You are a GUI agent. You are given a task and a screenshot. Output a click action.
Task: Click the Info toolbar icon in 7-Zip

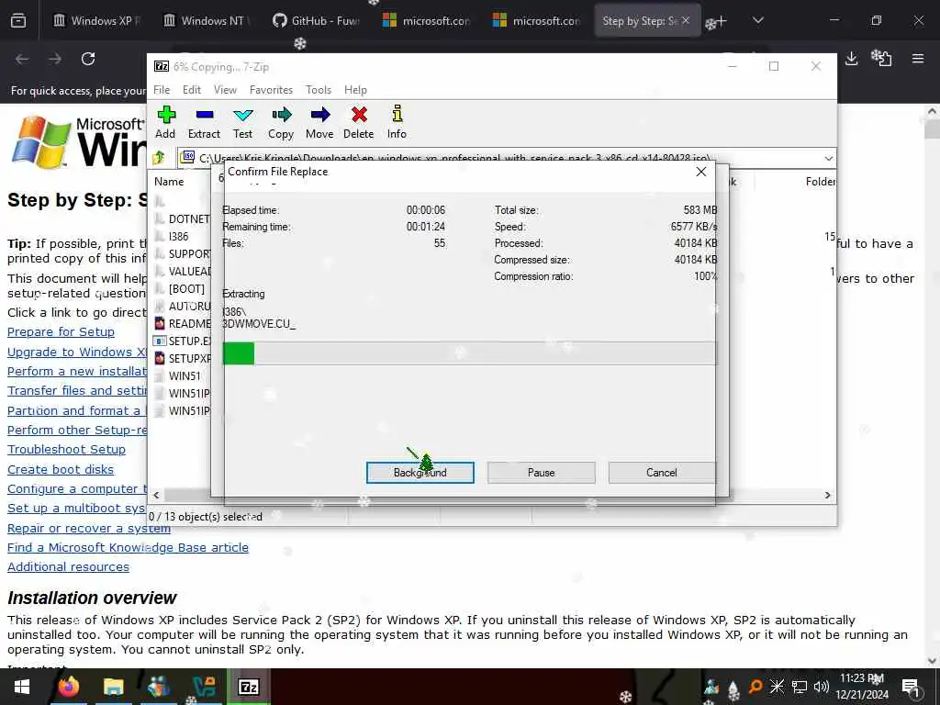point(397,122)
